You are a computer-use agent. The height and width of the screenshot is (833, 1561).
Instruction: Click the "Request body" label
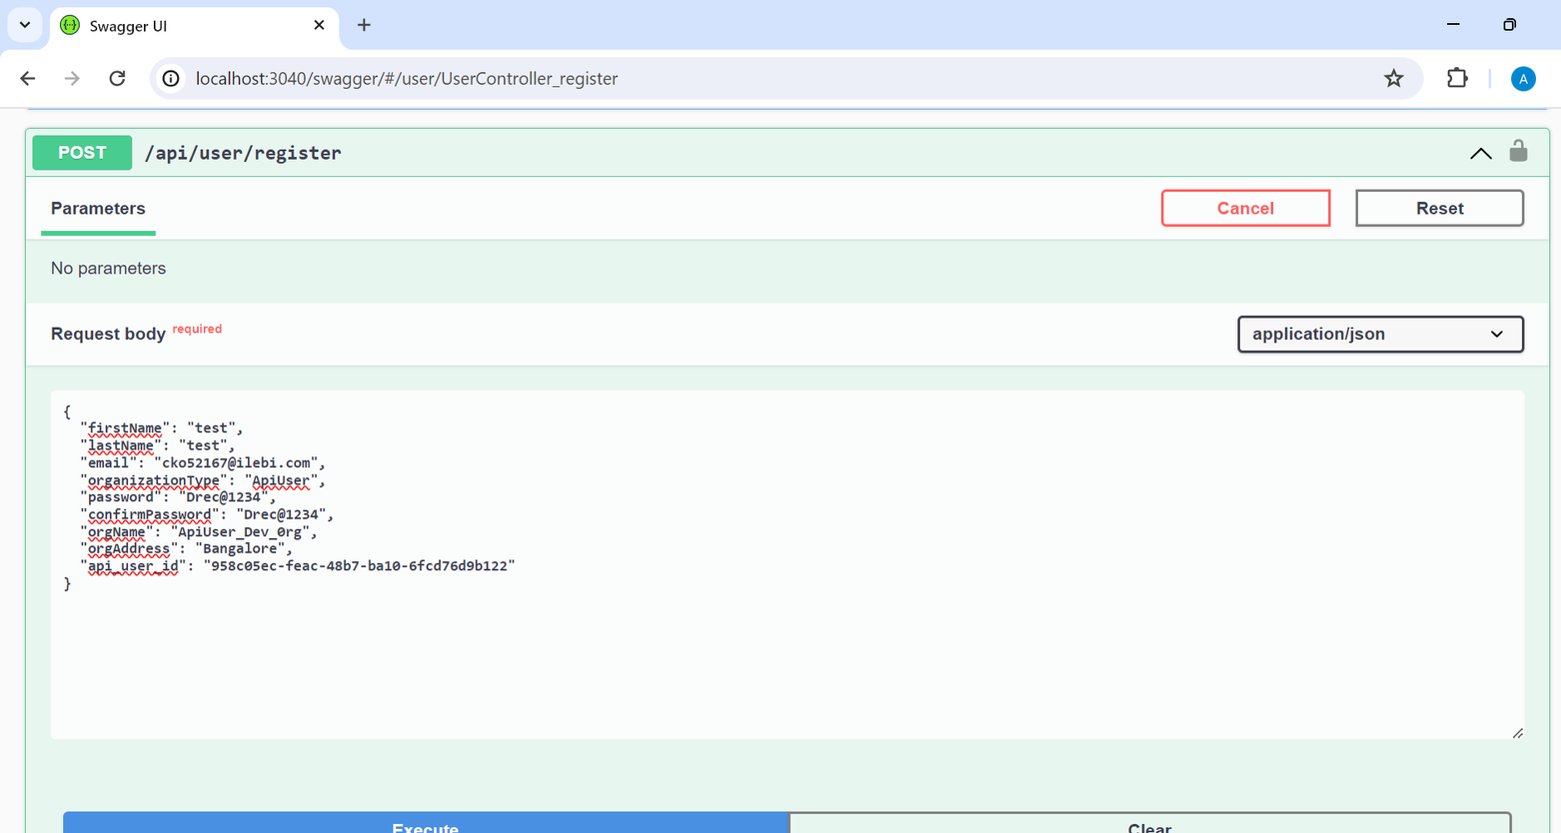tap(108, 334)
